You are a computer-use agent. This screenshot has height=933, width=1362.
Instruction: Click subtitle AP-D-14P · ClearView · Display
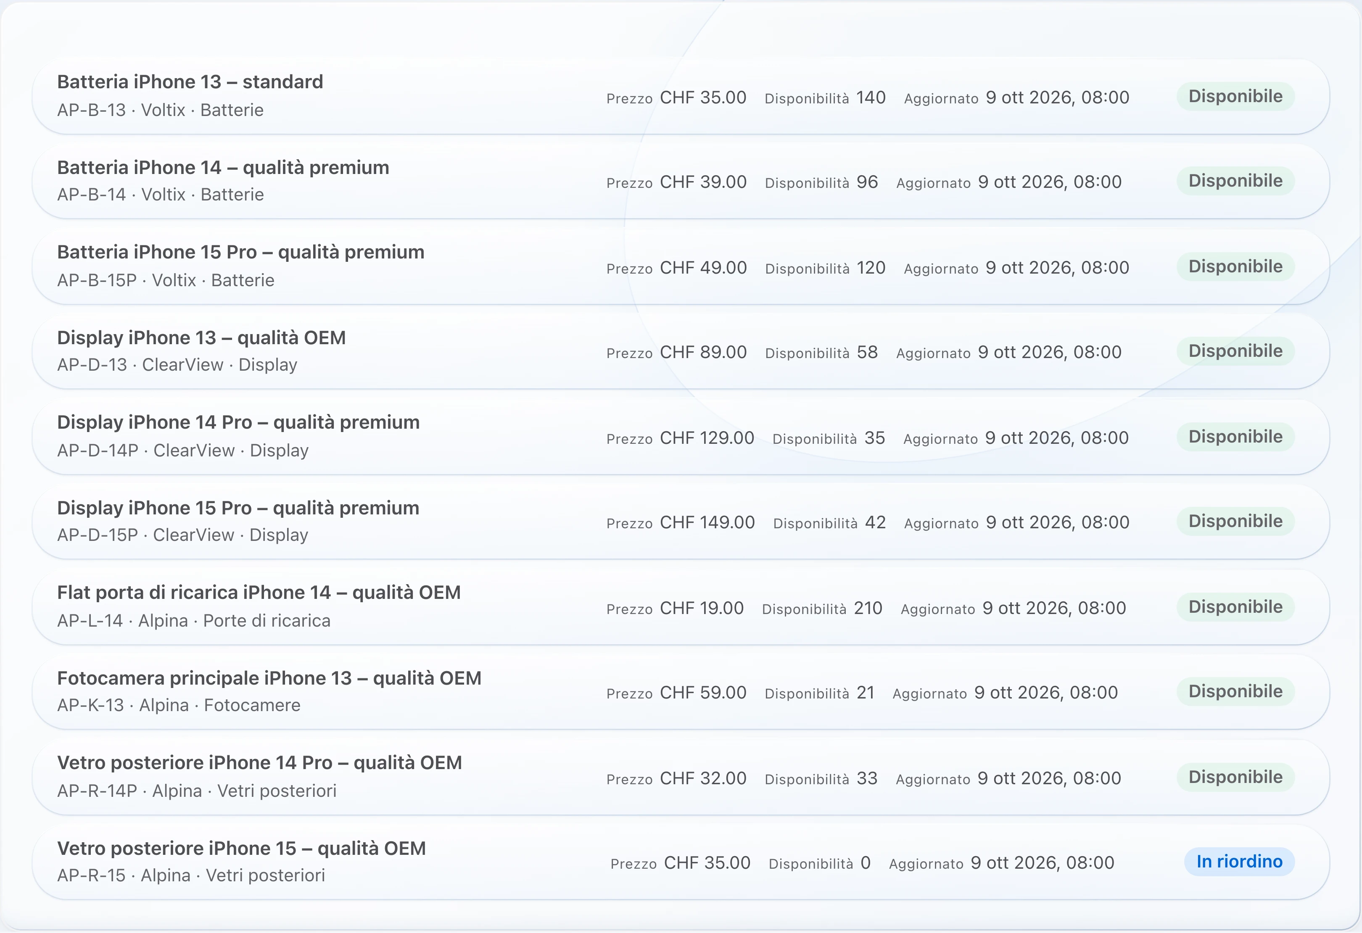coord(183,450)
